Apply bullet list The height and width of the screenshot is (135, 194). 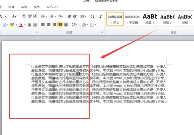(43, 16)
